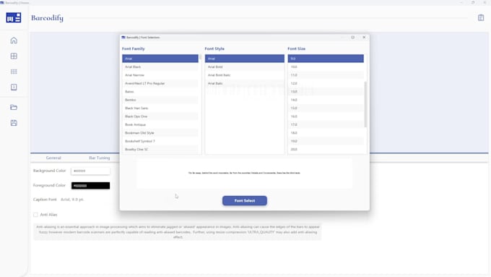Click the Font Family list scrollbar
Image resolution: width=491 pixels, height=277 pixels.
[200, 57]
